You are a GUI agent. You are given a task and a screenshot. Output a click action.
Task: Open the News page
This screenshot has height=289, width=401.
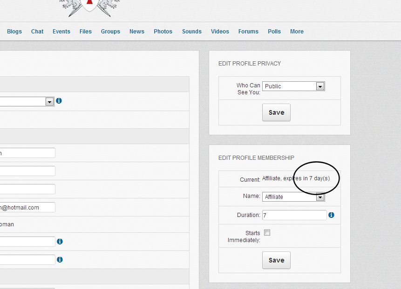(x=137, y=32)
